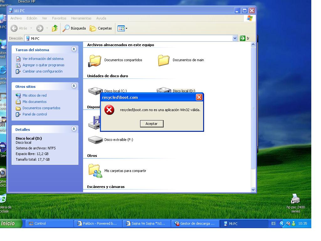Collapse the Otros sitios panel
321x241 pixels.
[74, 86]
